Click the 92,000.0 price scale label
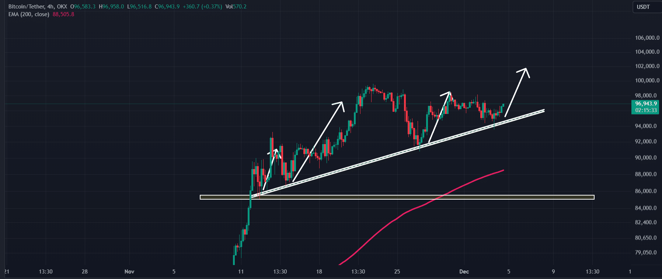Screen dimensions: 662x279 click(x=646, y=142)
